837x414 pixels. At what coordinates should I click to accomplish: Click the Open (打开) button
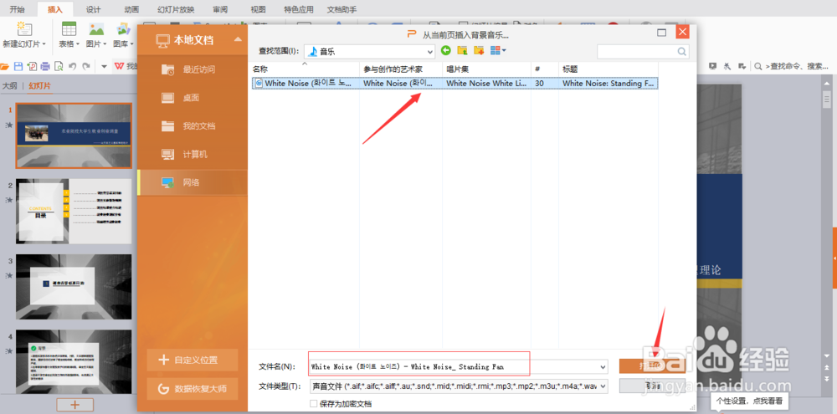(652, 366)
